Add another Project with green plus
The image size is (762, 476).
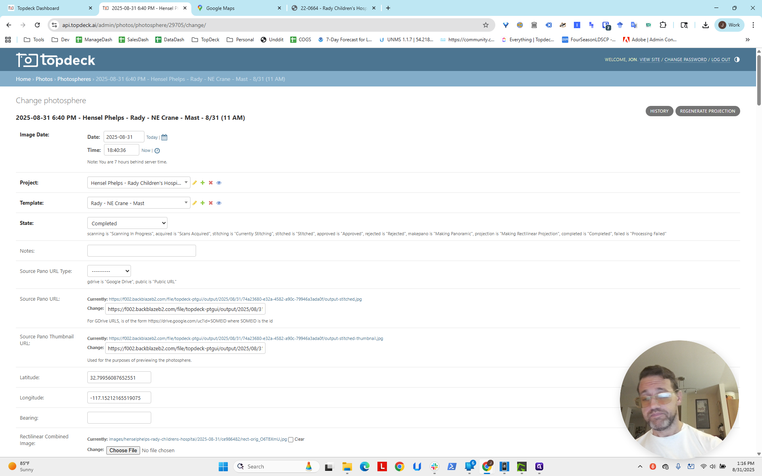pyautogui.click(x=202, y=183)
